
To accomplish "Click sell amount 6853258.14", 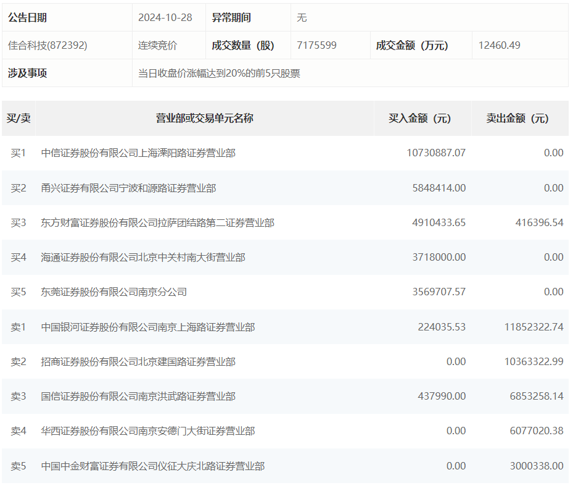I will pyautogui.click(x=537, y=396).
